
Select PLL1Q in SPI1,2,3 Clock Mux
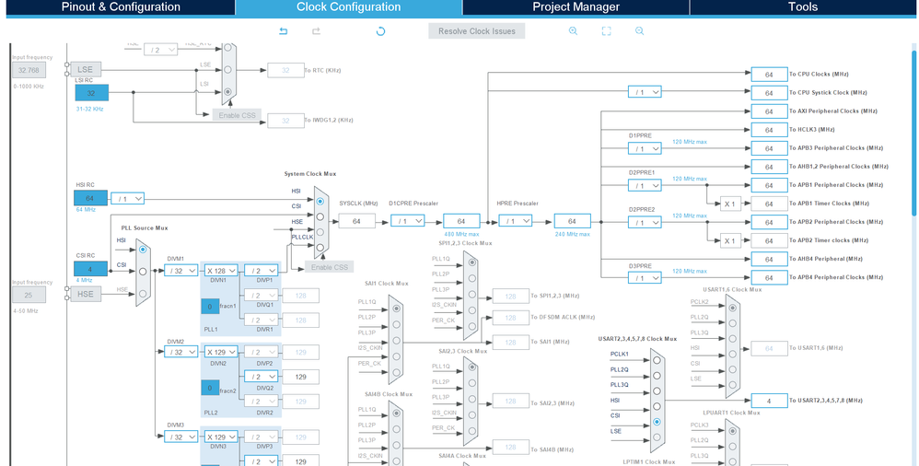pos(471,262)
